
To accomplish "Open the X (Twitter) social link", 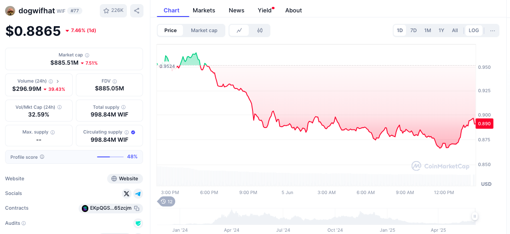I will 126,194.
